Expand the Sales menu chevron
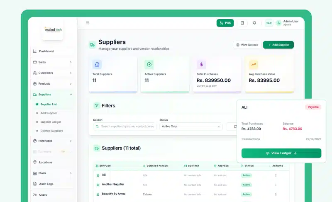This screenshot has height=202, width=332. (71, 62)
